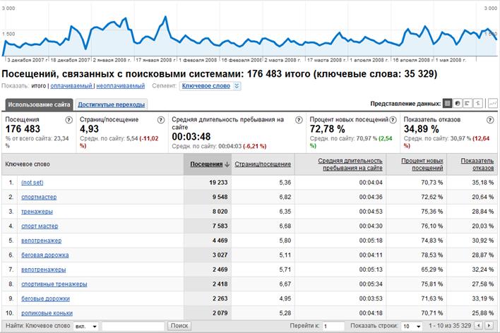Click the keyword search input field

point(133,326)
